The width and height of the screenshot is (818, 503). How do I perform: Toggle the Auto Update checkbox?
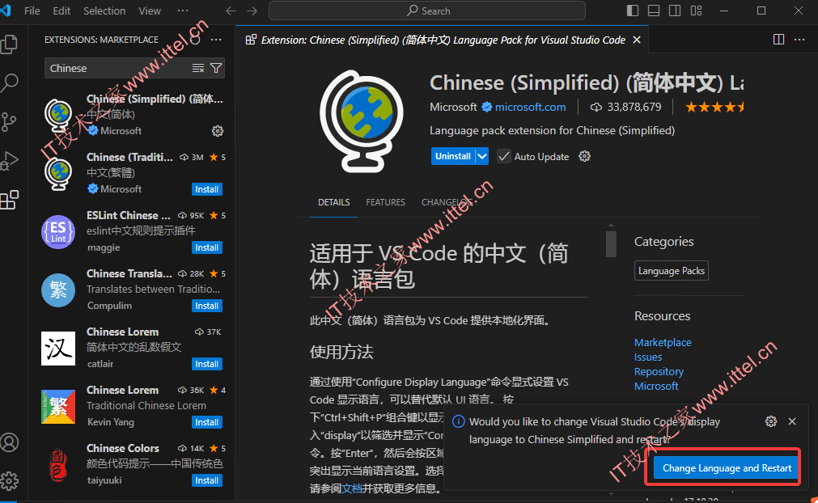point(503,156)
